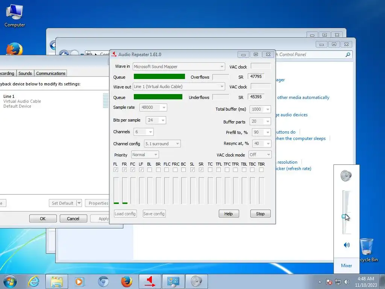This screenshot has height=289, width=385.
Task: Click the Buffer parts dropdown
Action: click(260, 121)
